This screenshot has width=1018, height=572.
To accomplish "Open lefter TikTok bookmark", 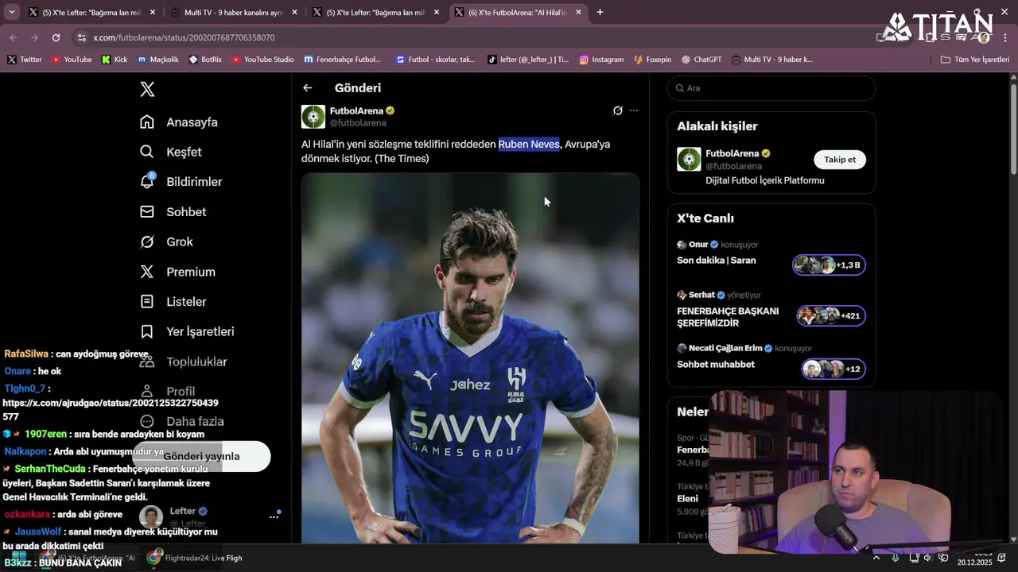I will [x=528, y=60].
